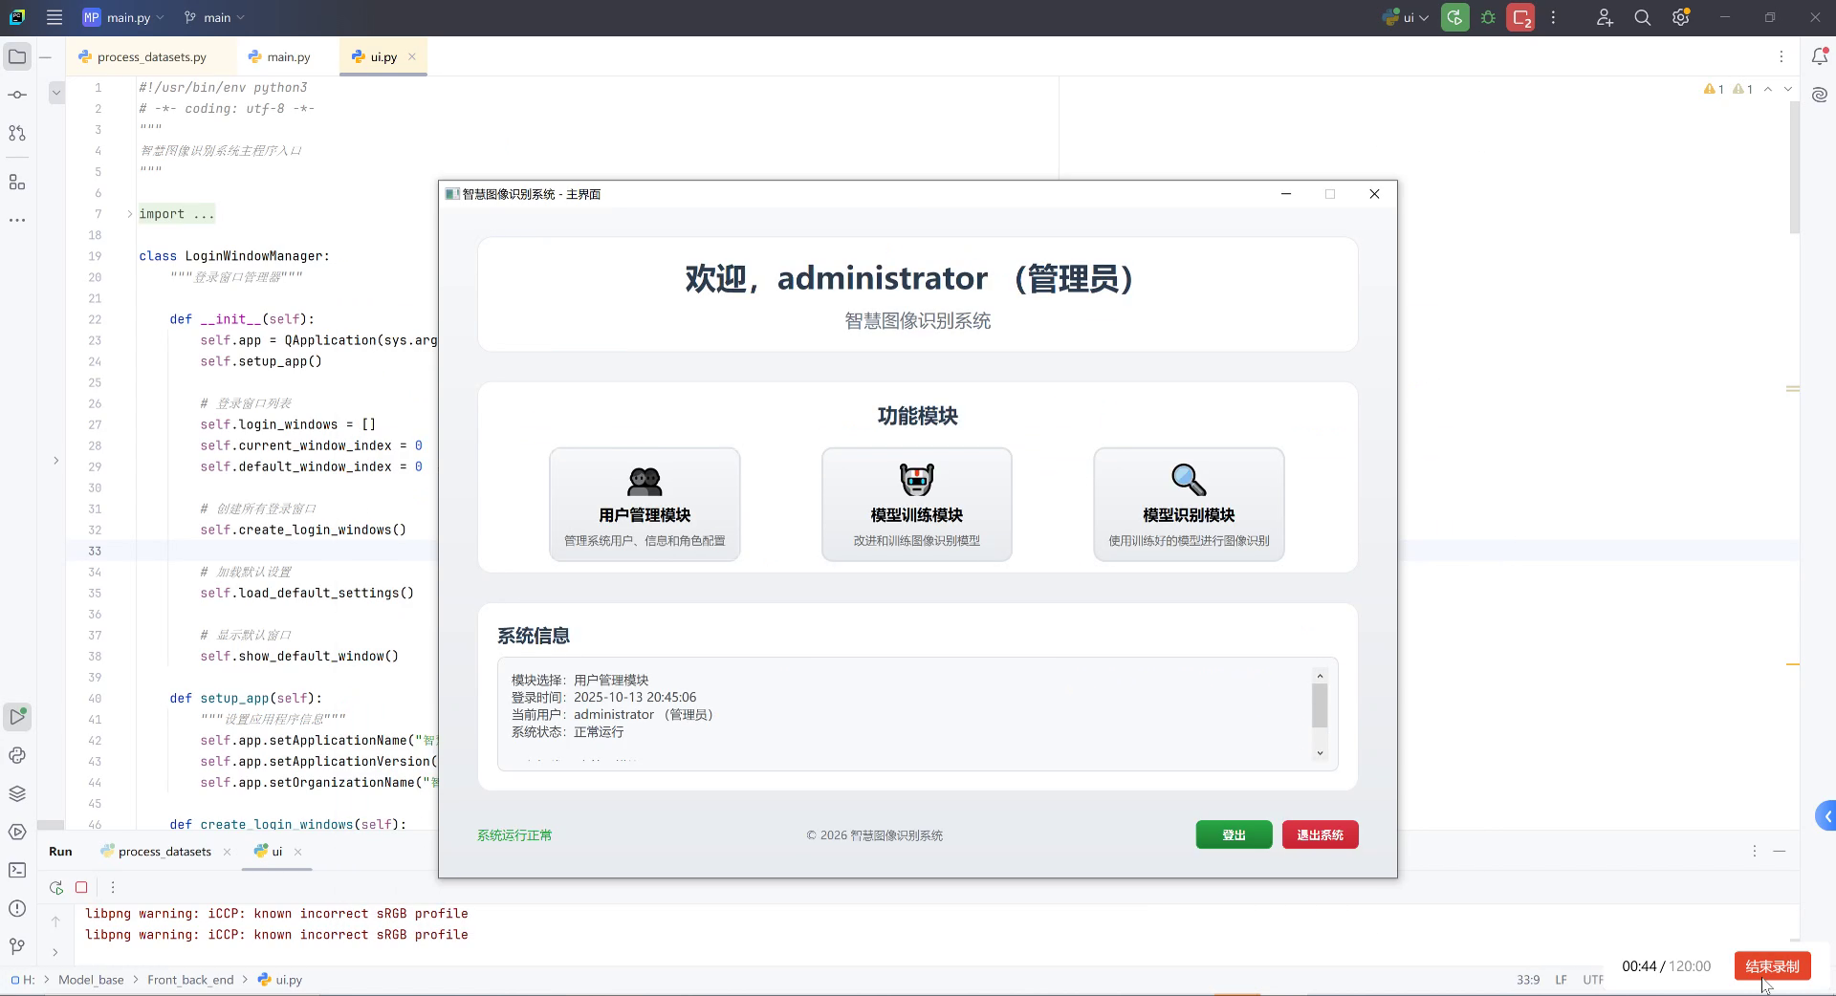Open the Services tool window
Screen dimensions: 1836x996
[x=16, y=830]
